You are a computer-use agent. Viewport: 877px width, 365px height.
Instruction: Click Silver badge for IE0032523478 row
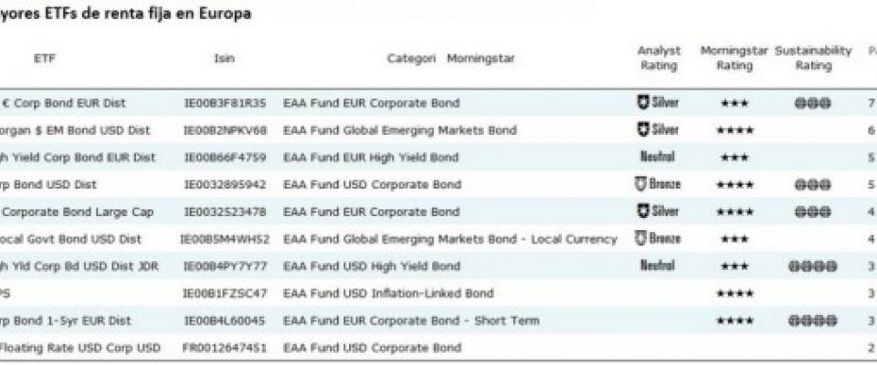(x=659, y=212)
